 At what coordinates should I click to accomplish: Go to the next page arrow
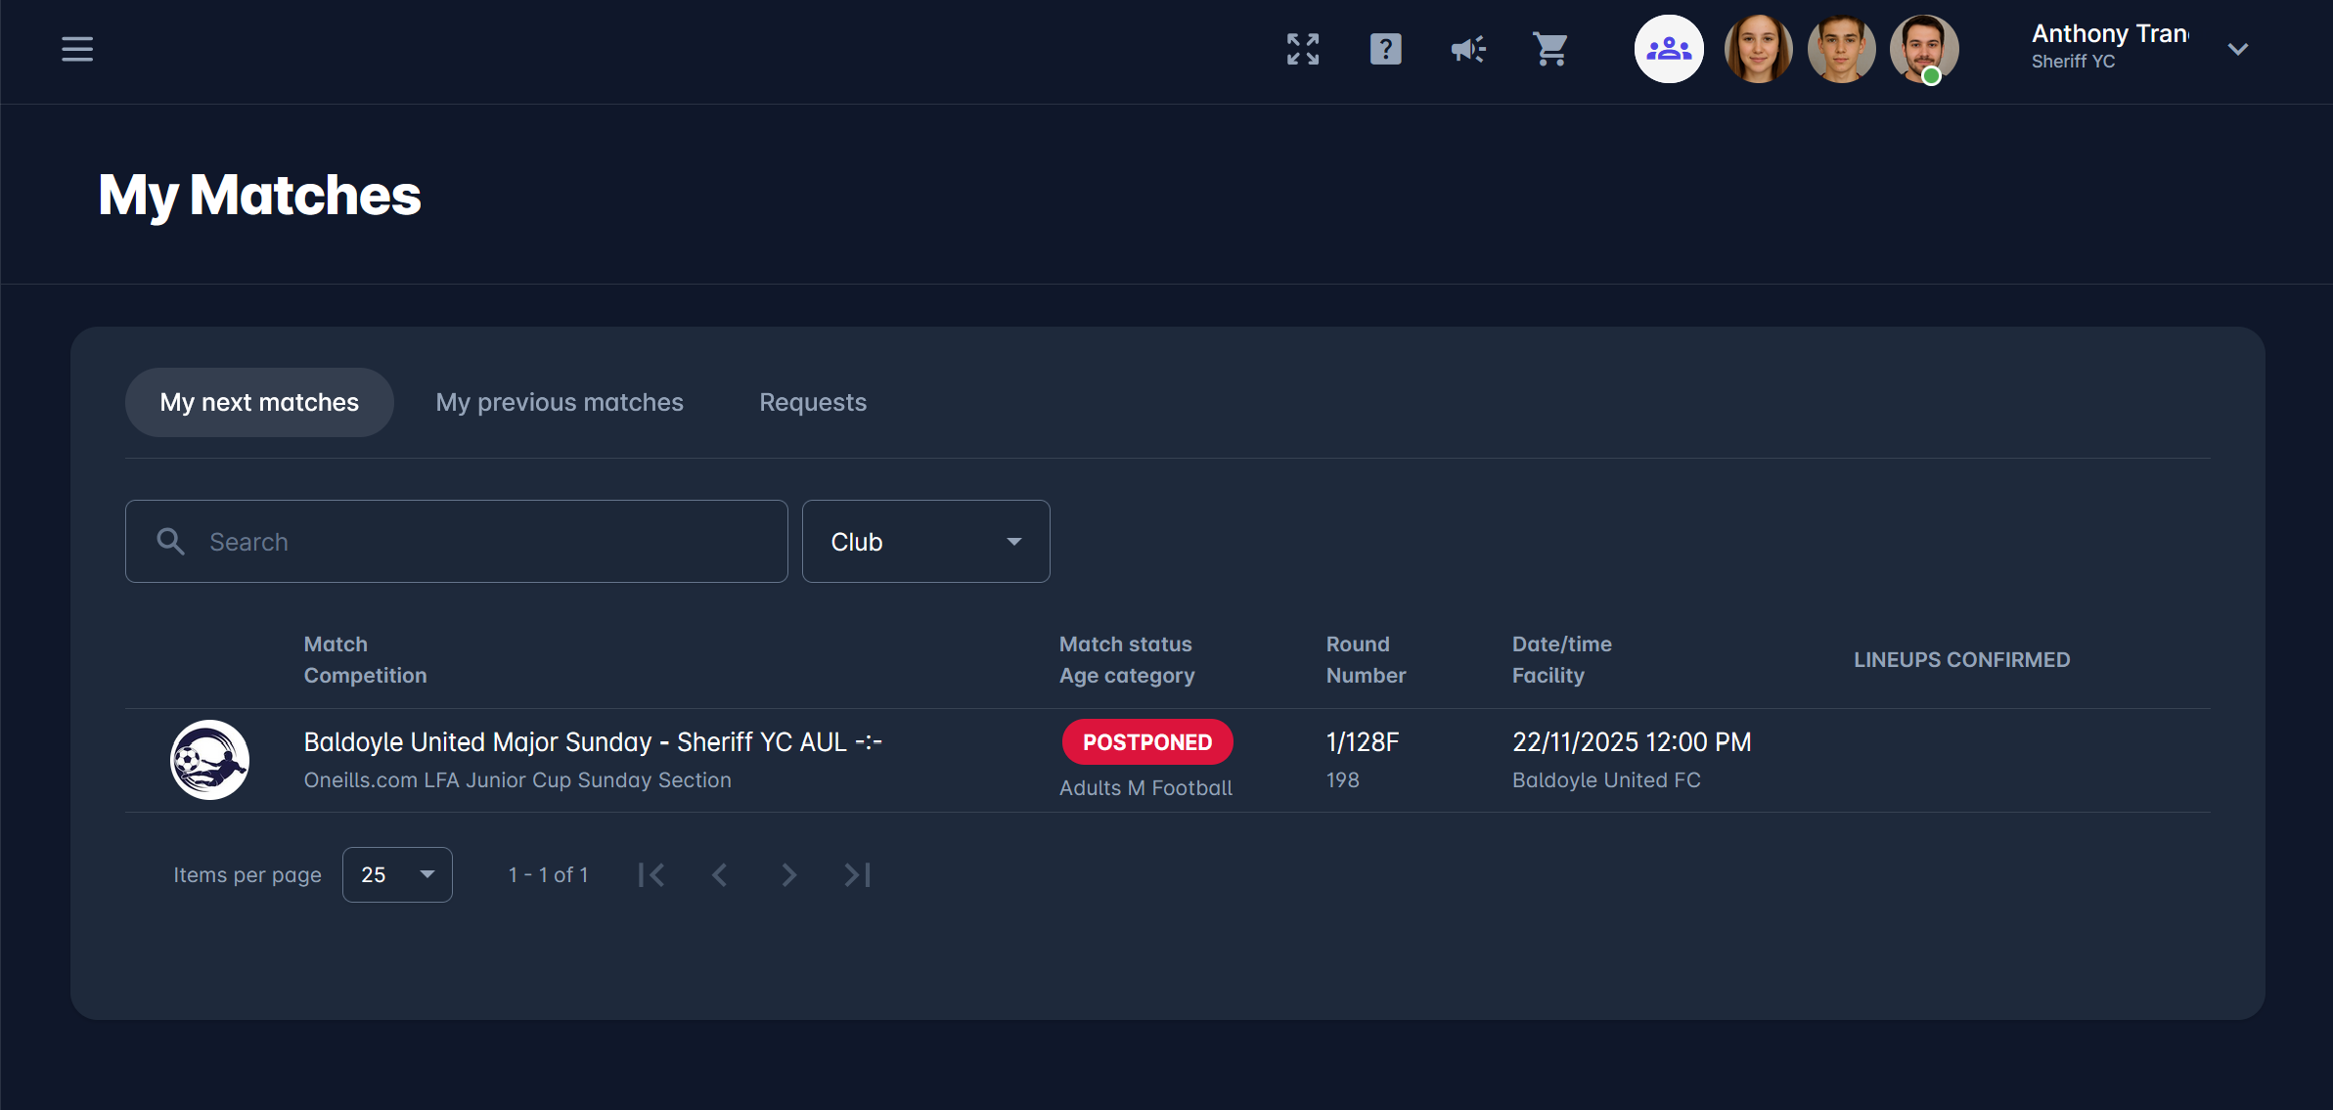coord(788,874)
